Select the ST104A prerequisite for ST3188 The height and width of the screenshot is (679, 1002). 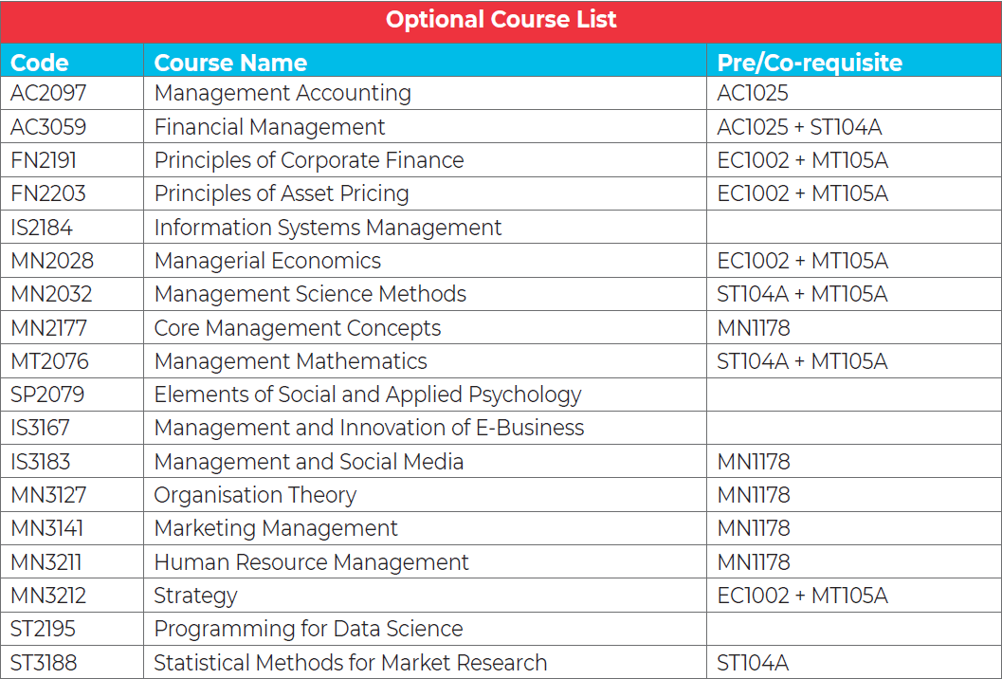753,663
